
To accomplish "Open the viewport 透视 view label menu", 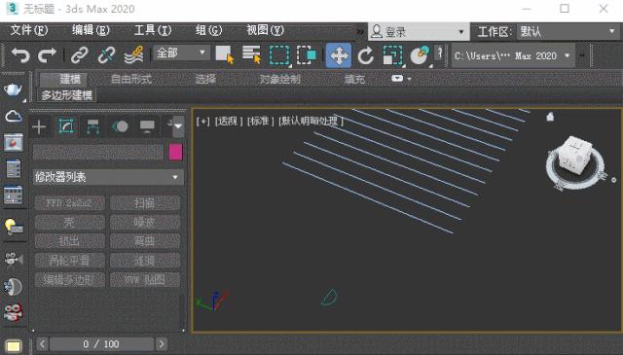I will click(x=229, y=122).
